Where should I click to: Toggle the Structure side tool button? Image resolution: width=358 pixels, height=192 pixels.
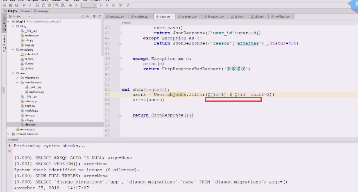(x=4, y=43)
